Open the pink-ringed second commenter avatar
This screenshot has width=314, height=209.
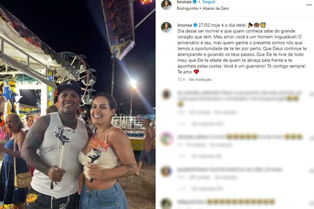[167, 138]
